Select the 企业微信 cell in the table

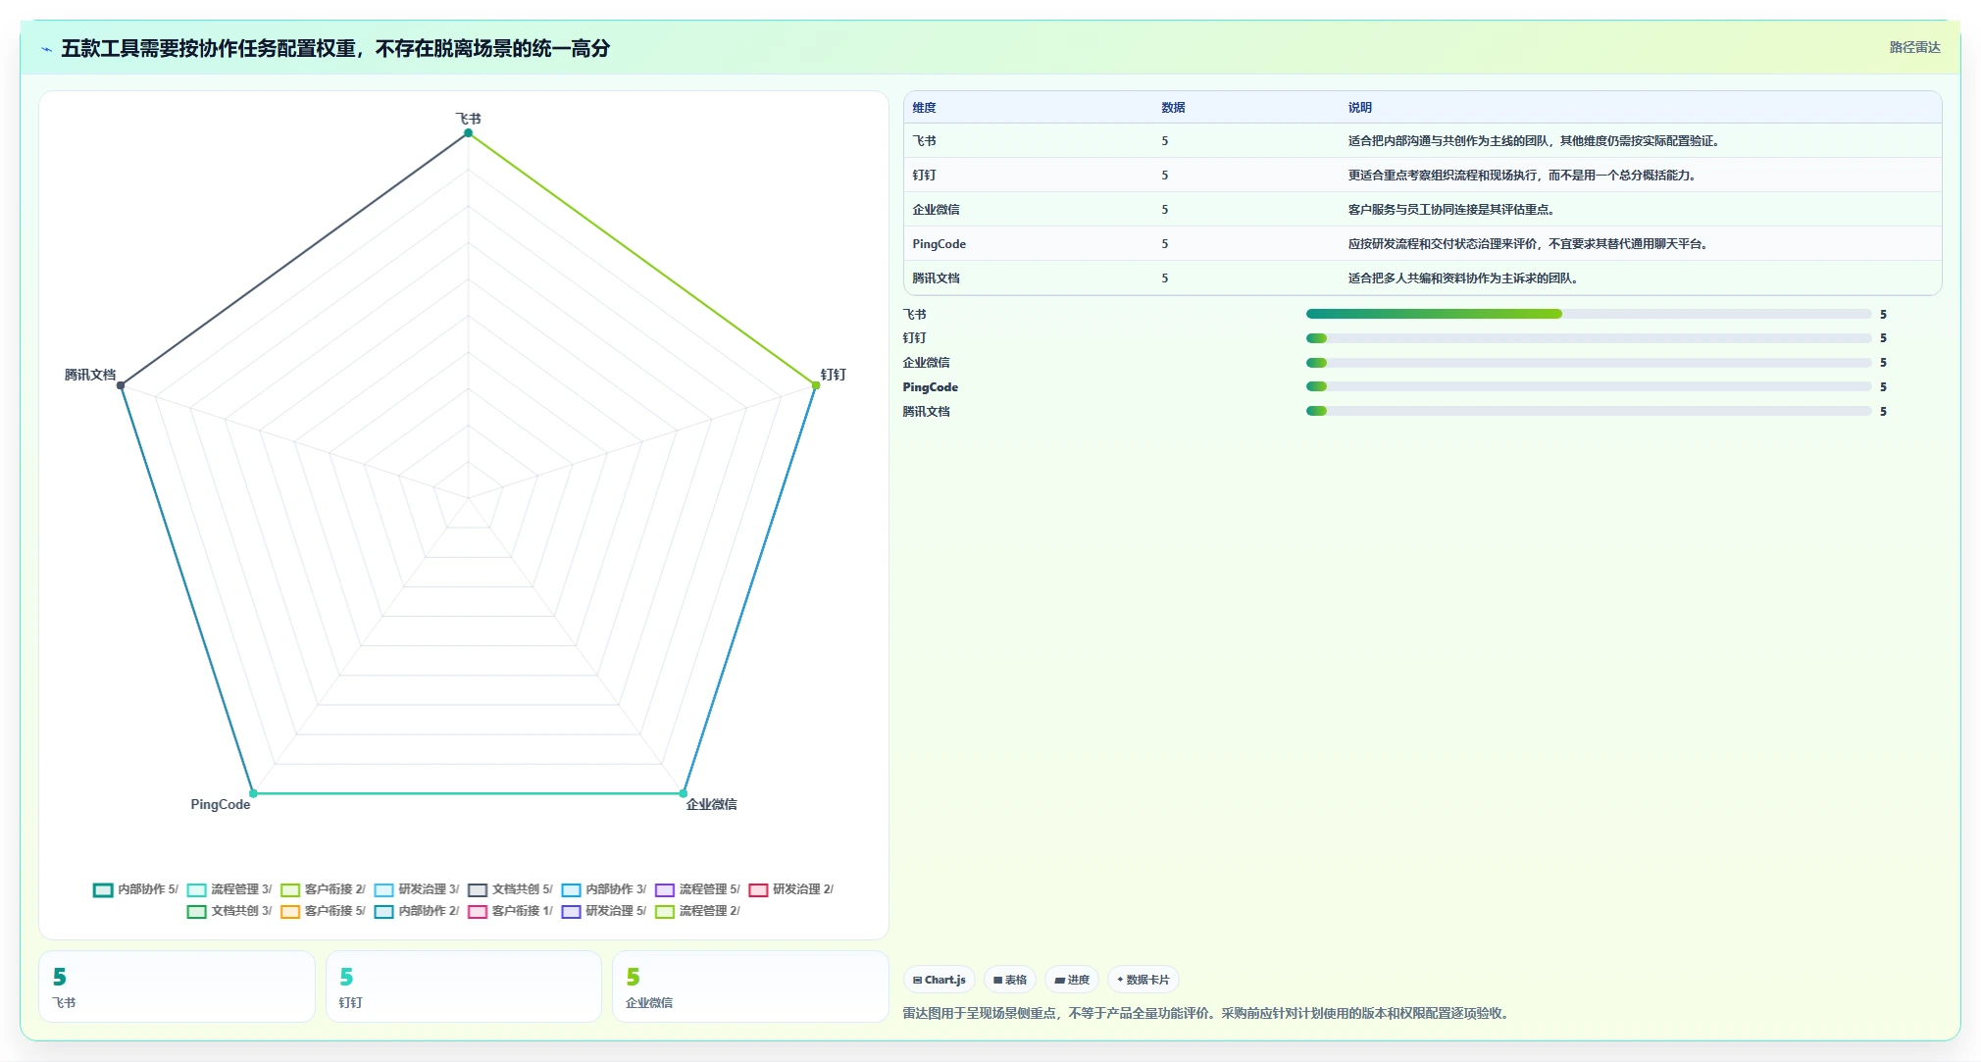coord(936,210)
